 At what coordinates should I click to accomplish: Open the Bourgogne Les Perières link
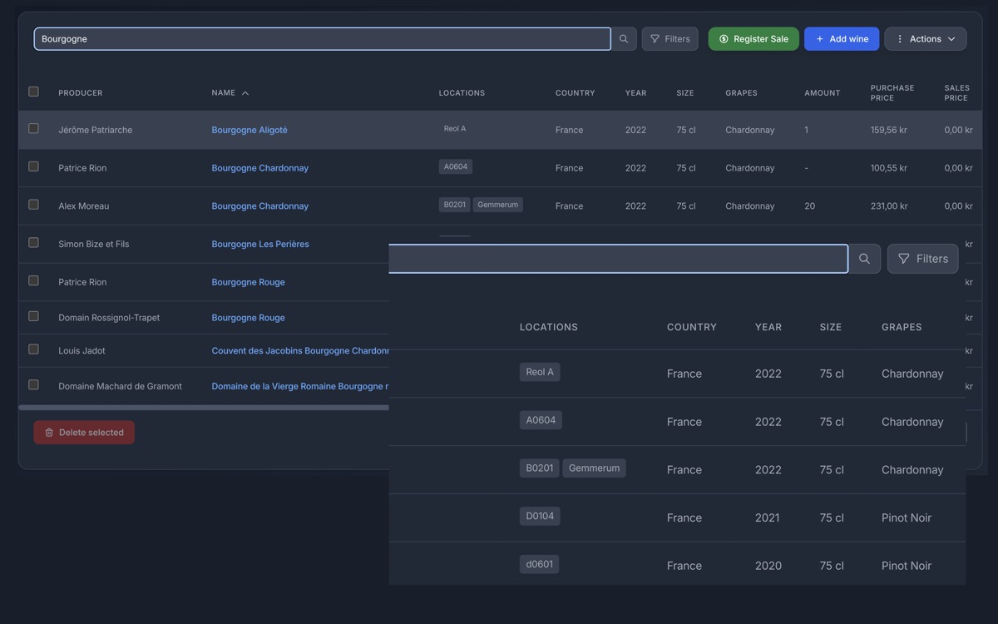pyautogui.click(x=260, y=245)
